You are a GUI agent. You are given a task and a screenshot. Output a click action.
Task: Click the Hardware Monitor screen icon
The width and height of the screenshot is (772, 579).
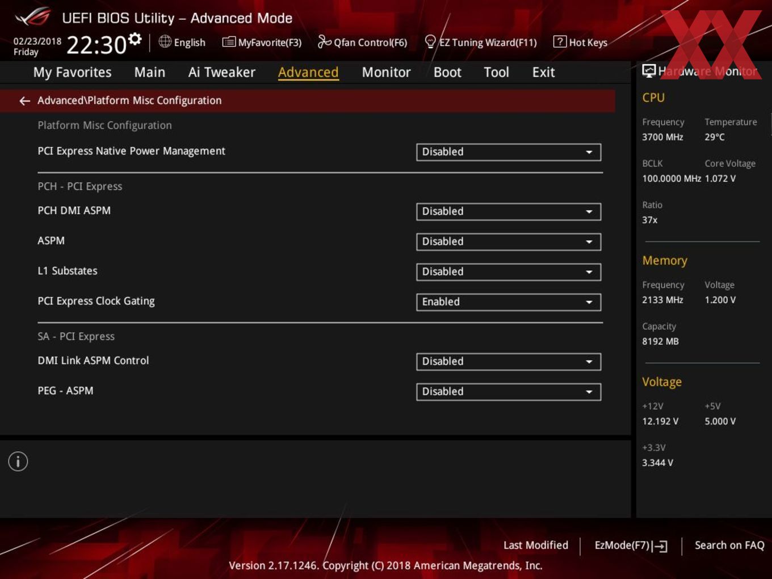pos(649,71)
